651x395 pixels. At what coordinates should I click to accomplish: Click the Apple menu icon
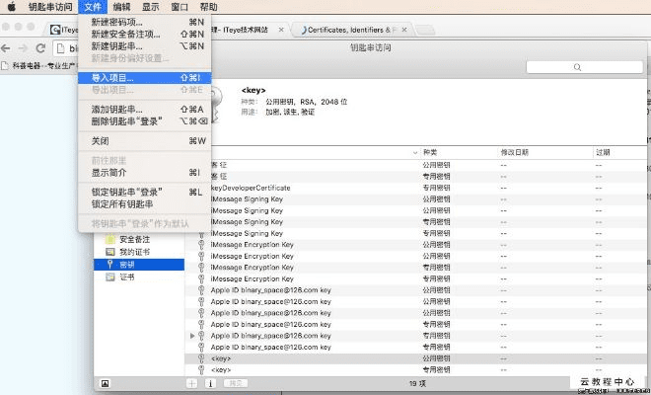12,7
